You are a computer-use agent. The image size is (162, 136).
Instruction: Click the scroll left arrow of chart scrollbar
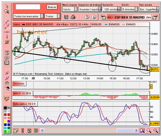pyautogui.click(x=42, y=131)
